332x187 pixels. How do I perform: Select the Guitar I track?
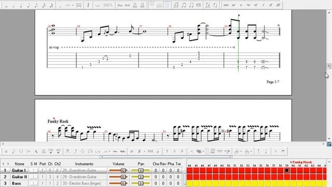[19, 170]
